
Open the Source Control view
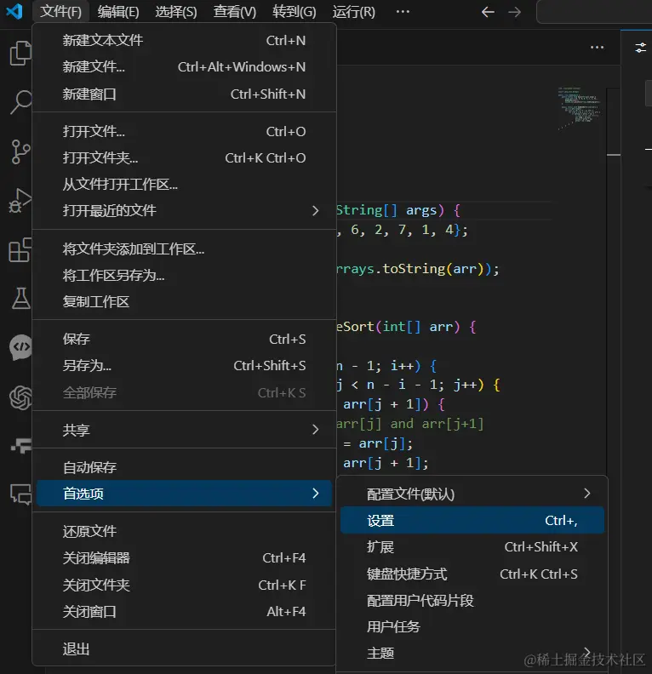pos(20,151)
